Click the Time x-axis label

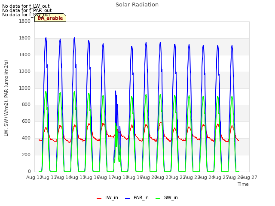243,184
